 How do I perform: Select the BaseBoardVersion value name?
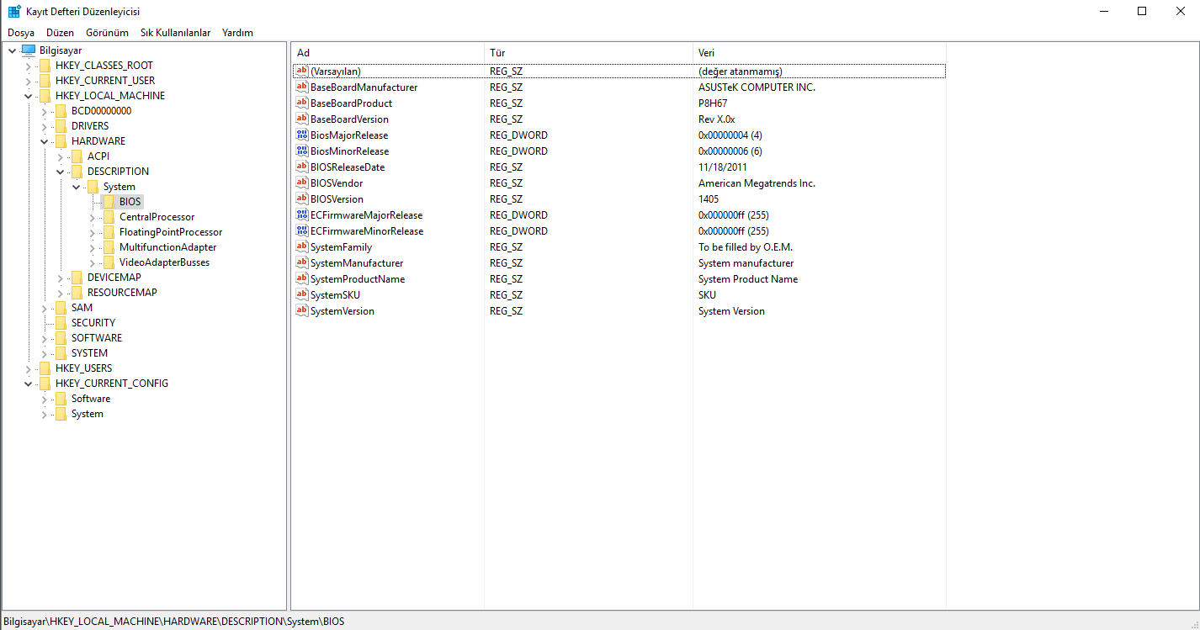tap(349, 119)
